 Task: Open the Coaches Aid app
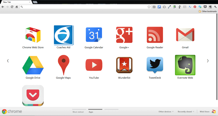click(64, 35)
